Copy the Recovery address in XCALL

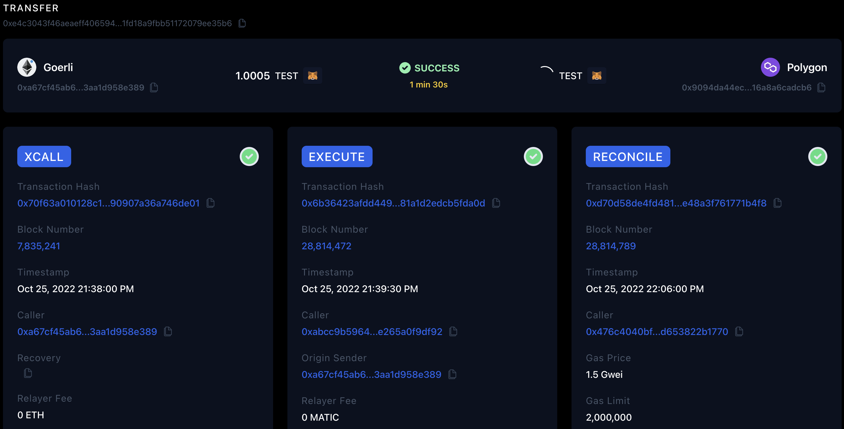[x=28, y=373]
